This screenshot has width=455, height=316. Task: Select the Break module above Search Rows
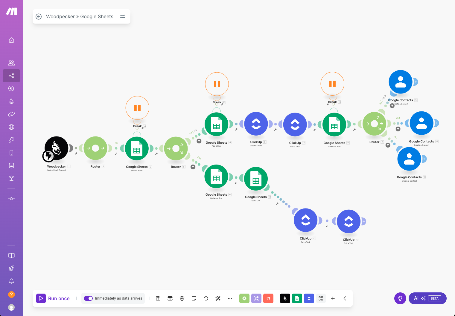point(137,108)
